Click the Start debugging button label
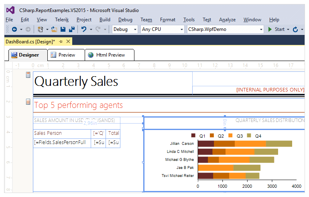The width and height of the screenshot is (309, 197). point(279,29)
